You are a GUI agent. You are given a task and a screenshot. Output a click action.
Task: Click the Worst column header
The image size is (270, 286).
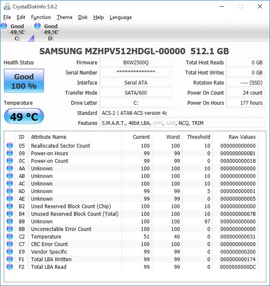click(x=167, y=137)
